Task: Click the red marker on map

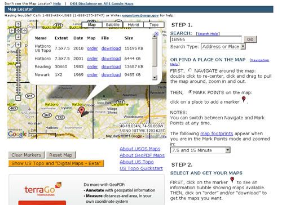Action: click(x=81, y=111)
